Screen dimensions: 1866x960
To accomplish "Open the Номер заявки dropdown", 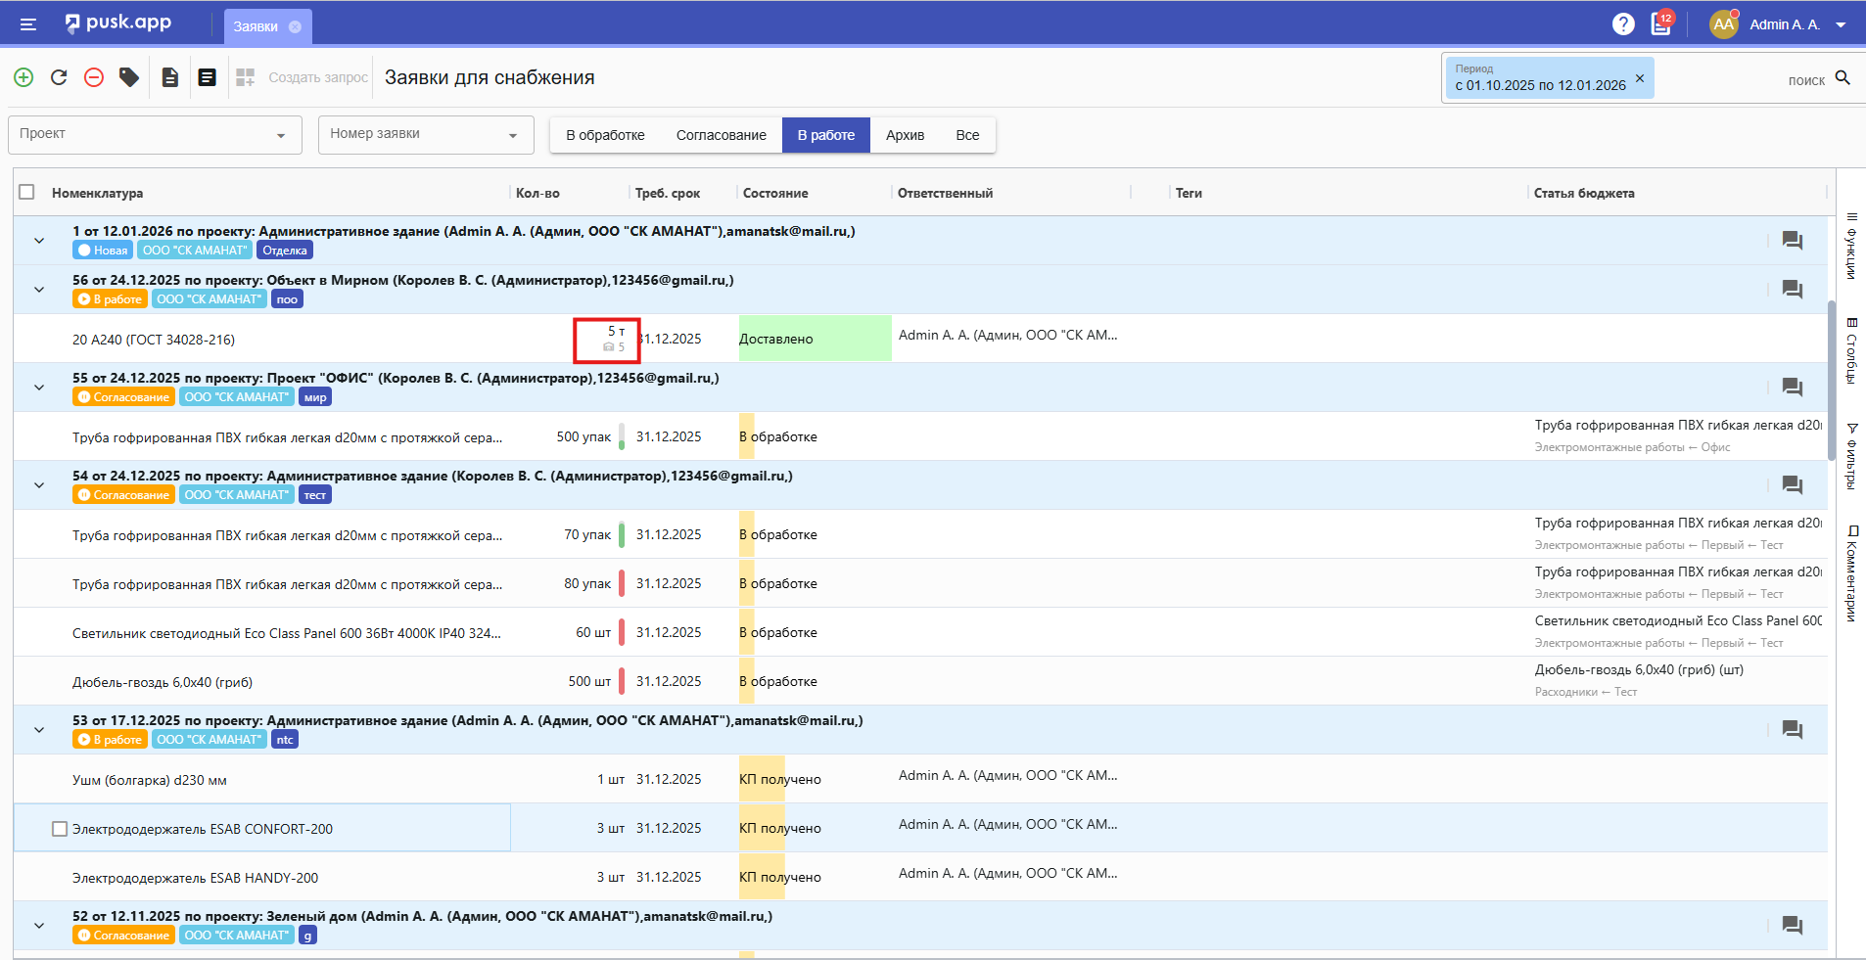I will (426, 135).
